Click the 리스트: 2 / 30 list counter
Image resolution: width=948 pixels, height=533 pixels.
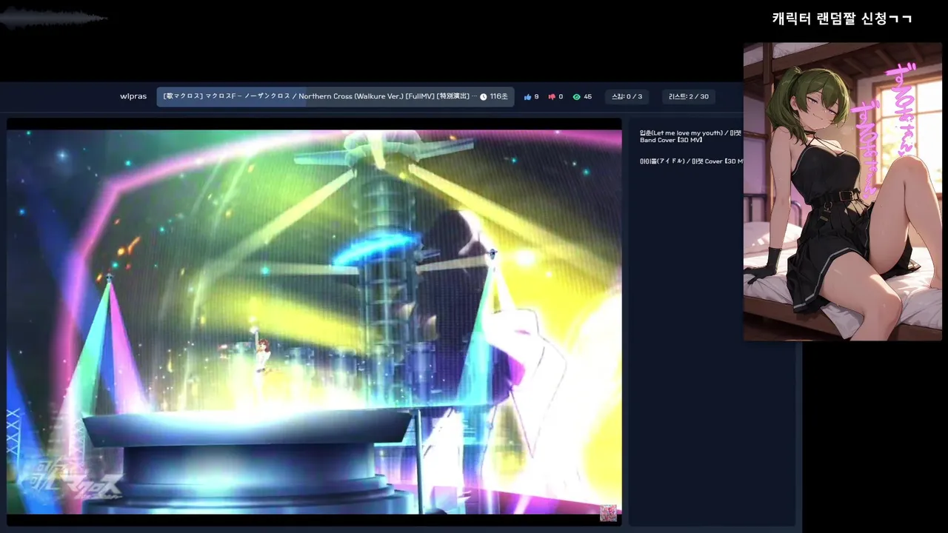pyautogui.click(x=688, y=97)
